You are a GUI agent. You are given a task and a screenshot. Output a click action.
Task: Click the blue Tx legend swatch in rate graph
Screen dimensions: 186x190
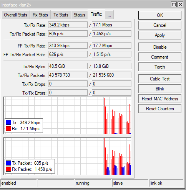8,123
